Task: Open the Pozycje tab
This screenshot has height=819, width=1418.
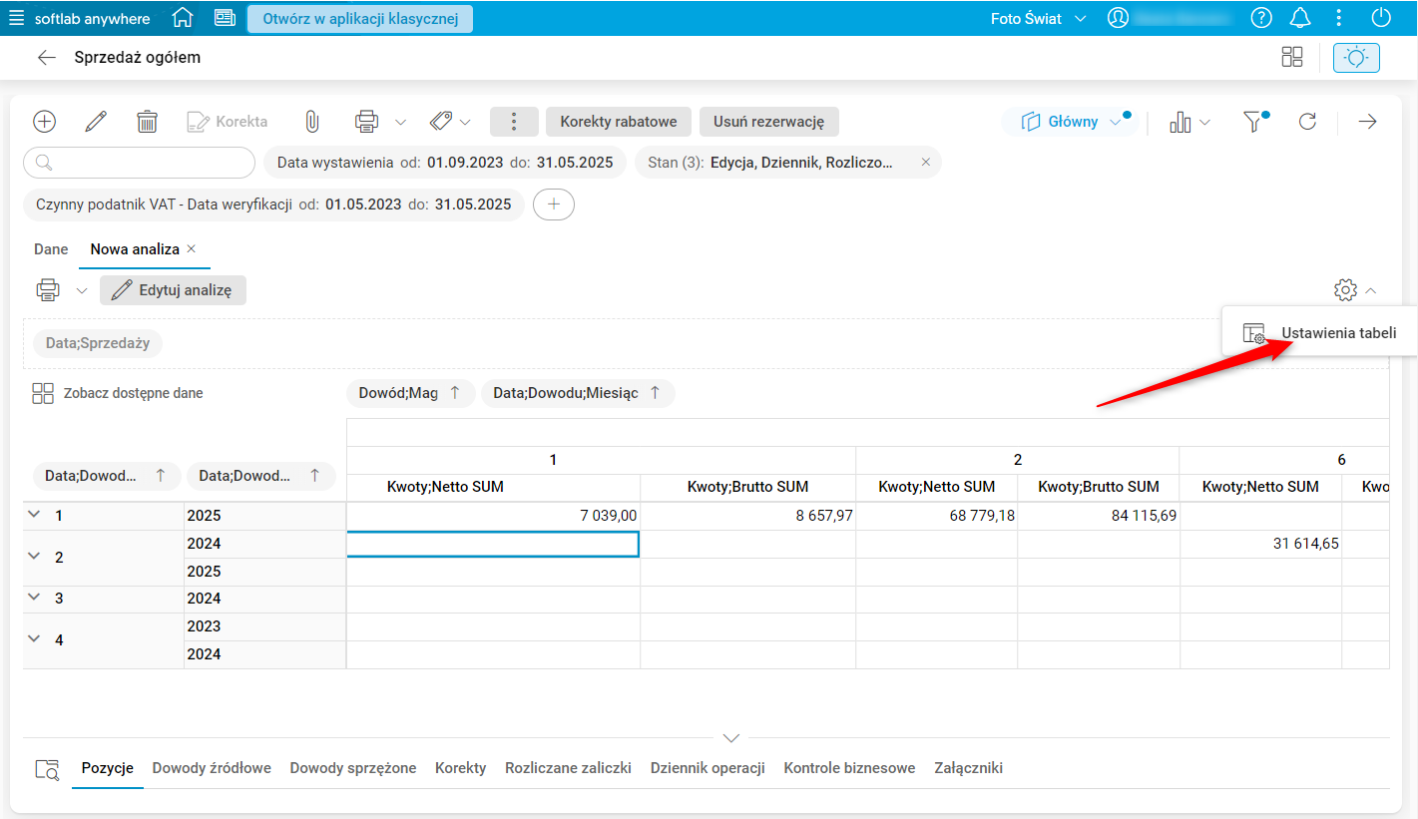Action: click(108, 768)
